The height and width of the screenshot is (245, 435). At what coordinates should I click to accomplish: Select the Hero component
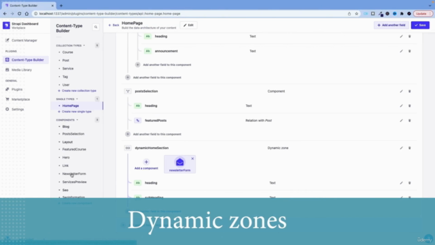pyautogui.click(x=66, y=157)
